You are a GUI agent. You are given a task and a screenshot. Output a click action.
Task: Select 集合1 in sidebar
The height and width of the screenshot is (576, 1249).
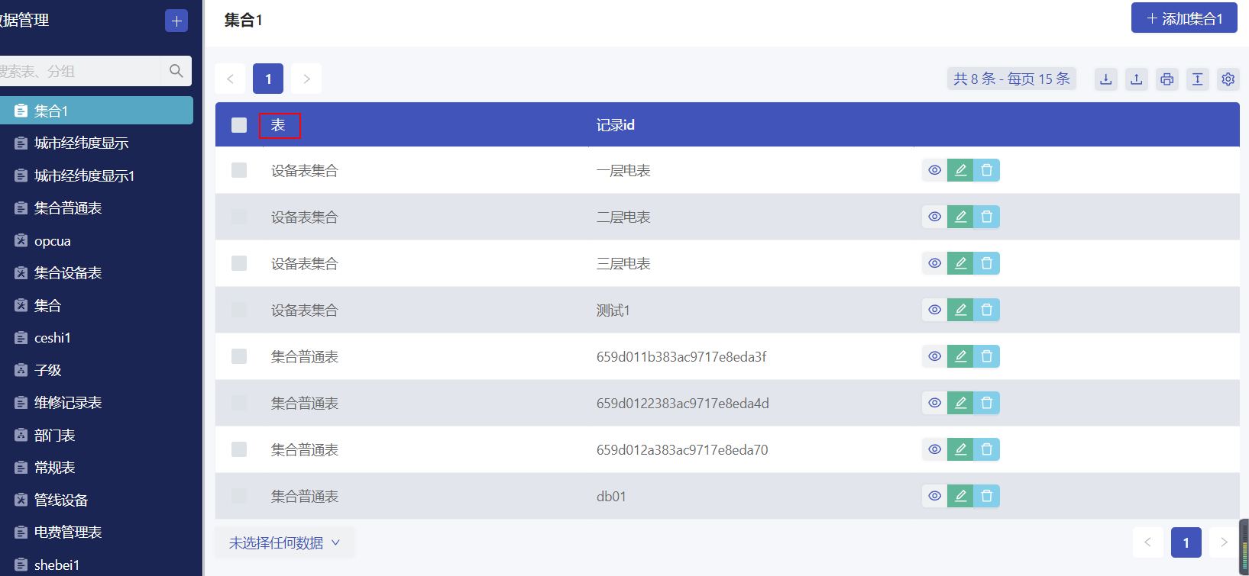click(96, 111)
